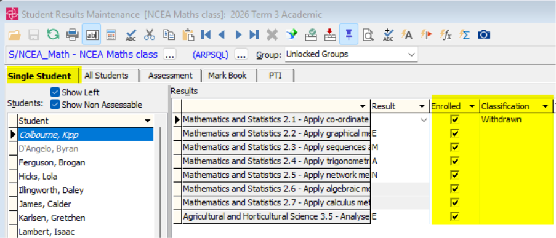This screenshot has height=238, width=556.
Task: Click the ellipsis button after NCEA Maths class
Action: pyautogui.click(x=170, y=55)
